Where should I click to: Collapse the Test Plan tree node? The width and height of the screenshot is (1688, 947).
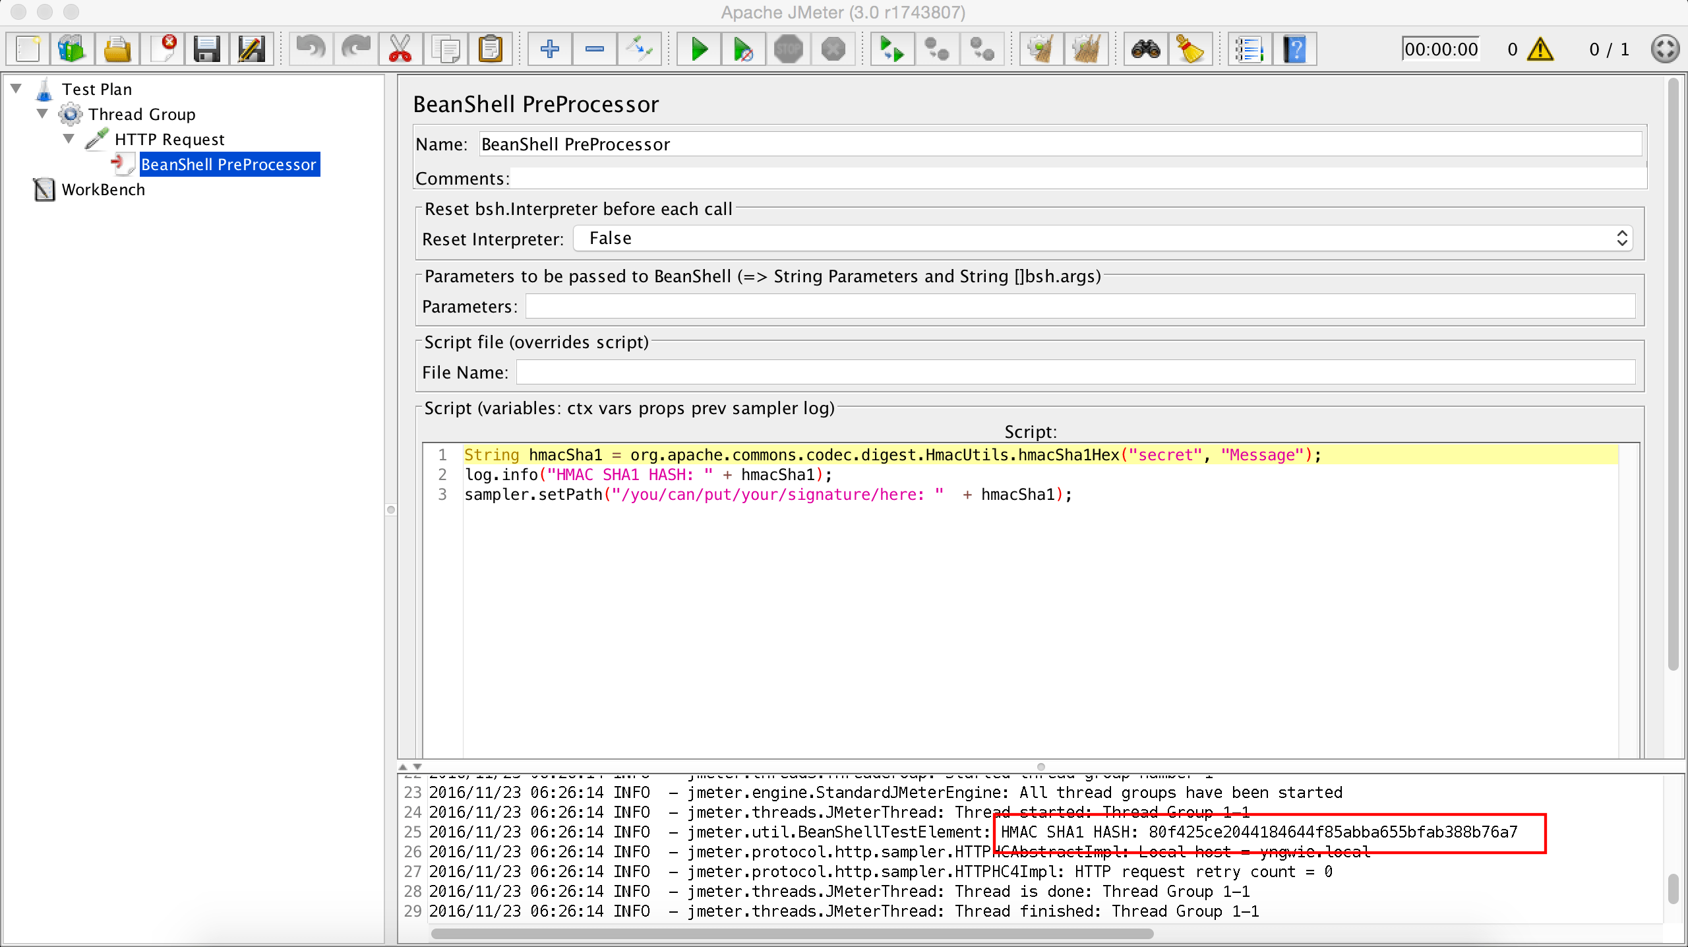pyautogui.click(x=15, y=88)
